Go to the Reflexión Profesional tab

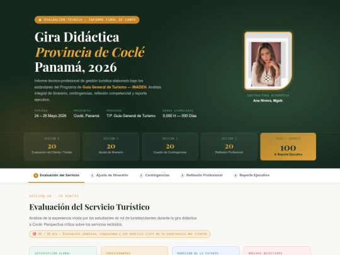[201, 175]
